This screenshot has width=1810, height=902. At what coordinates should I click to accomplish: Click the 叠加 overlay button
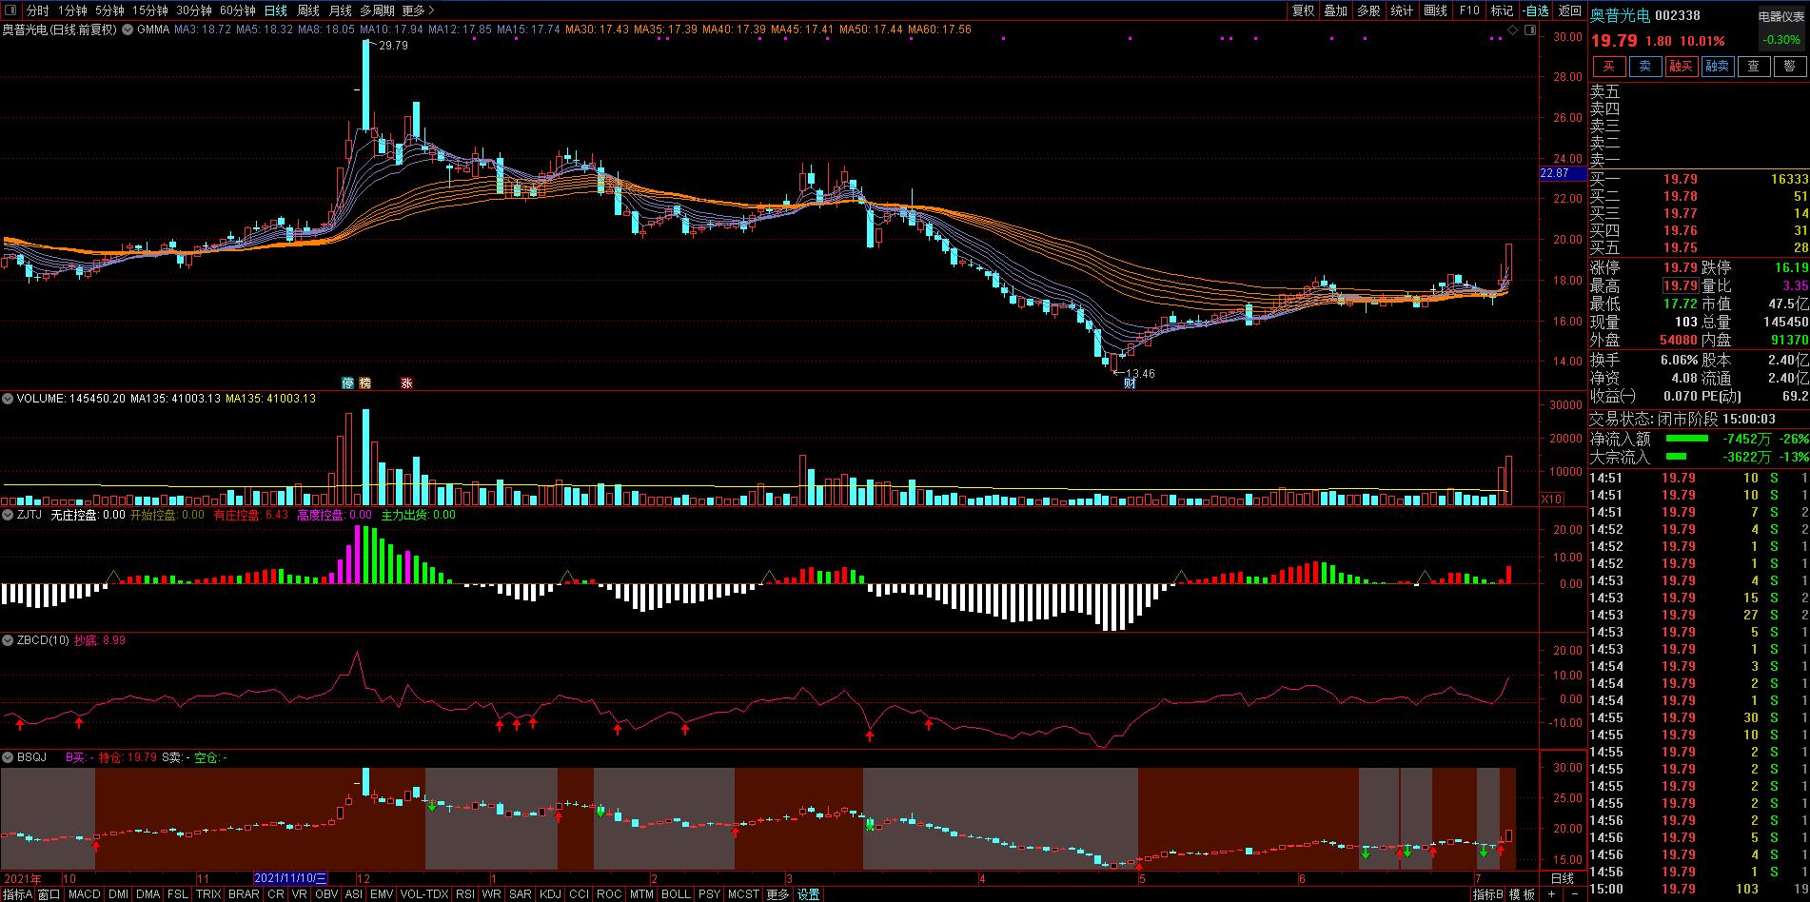[x=1336, y=10]
